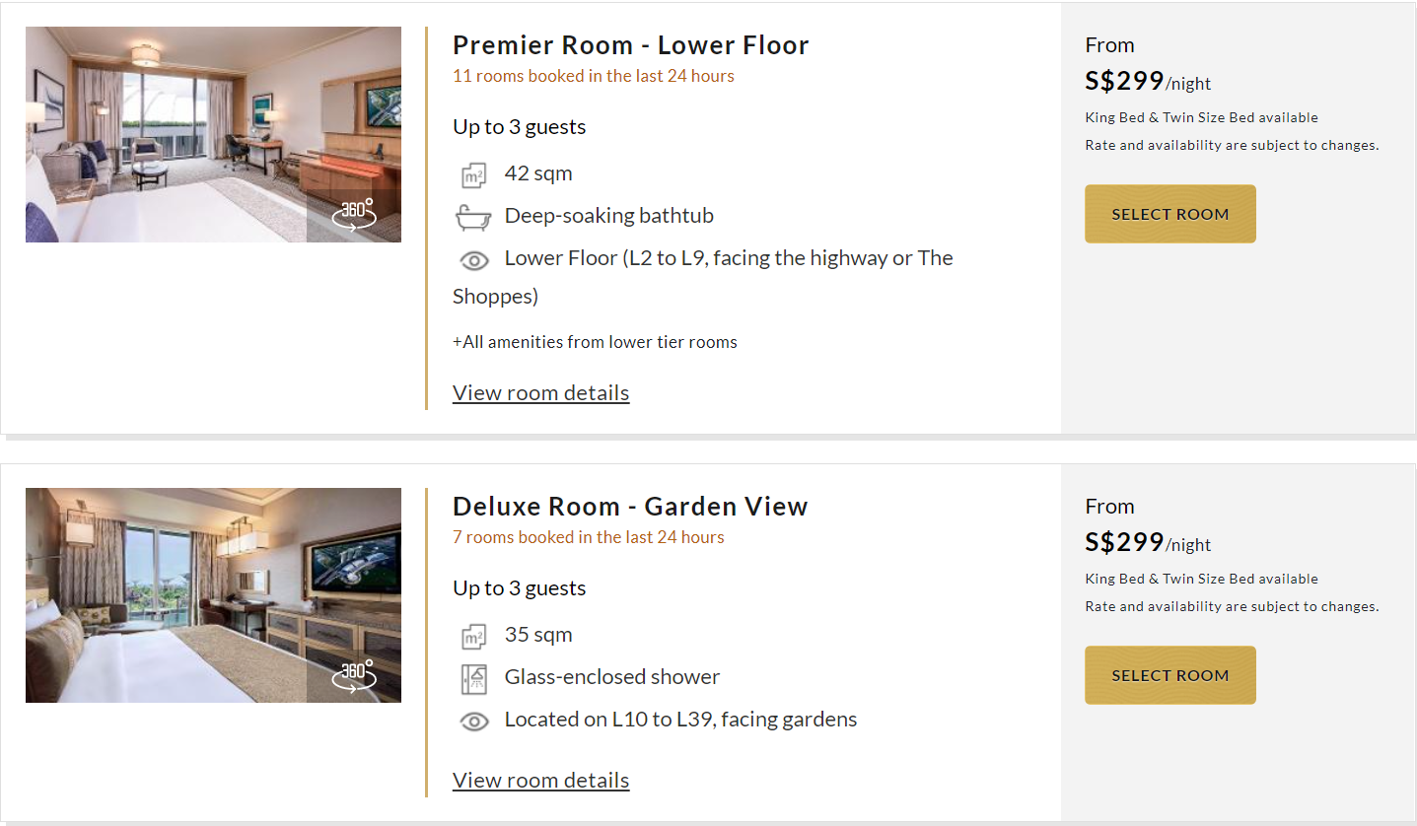Click S$299 price for Deluxe Room
This screenshot has width=1417, height=826.
[1125, 542]
